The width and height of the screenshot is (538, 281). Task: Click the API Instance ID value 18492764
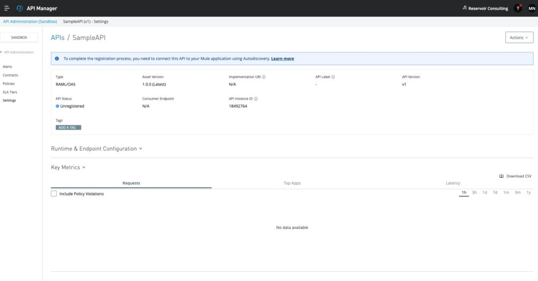click(238, 106)
